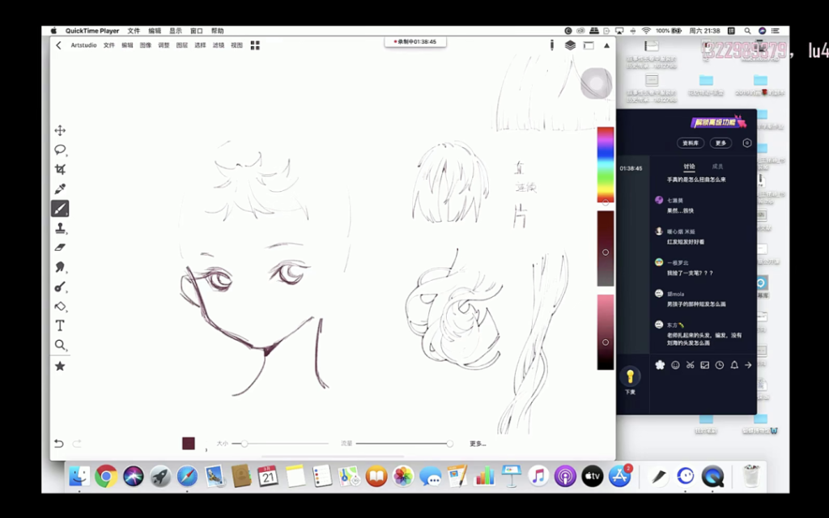Viewport: 829px width, 518px height.
Task: Select the Text tool
Action: pos(60,325)
